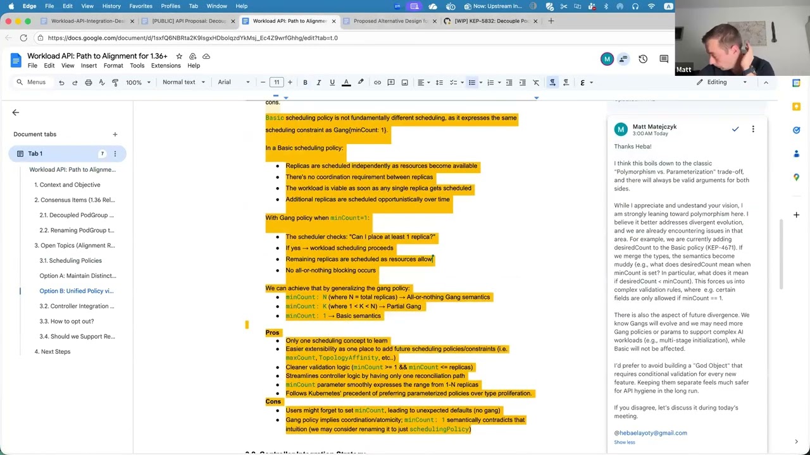The image size is (810, 455).
Task: Open line and paragraph spacing options
Action: [x=439, y=82]
